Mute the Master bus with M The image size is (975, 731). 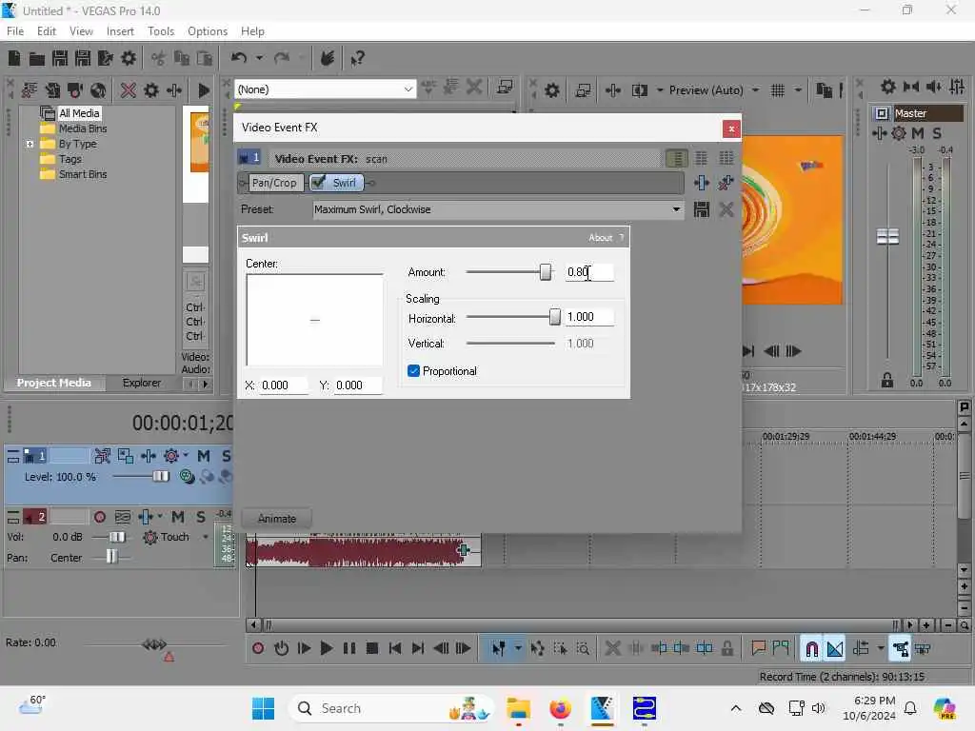point(917,133)
